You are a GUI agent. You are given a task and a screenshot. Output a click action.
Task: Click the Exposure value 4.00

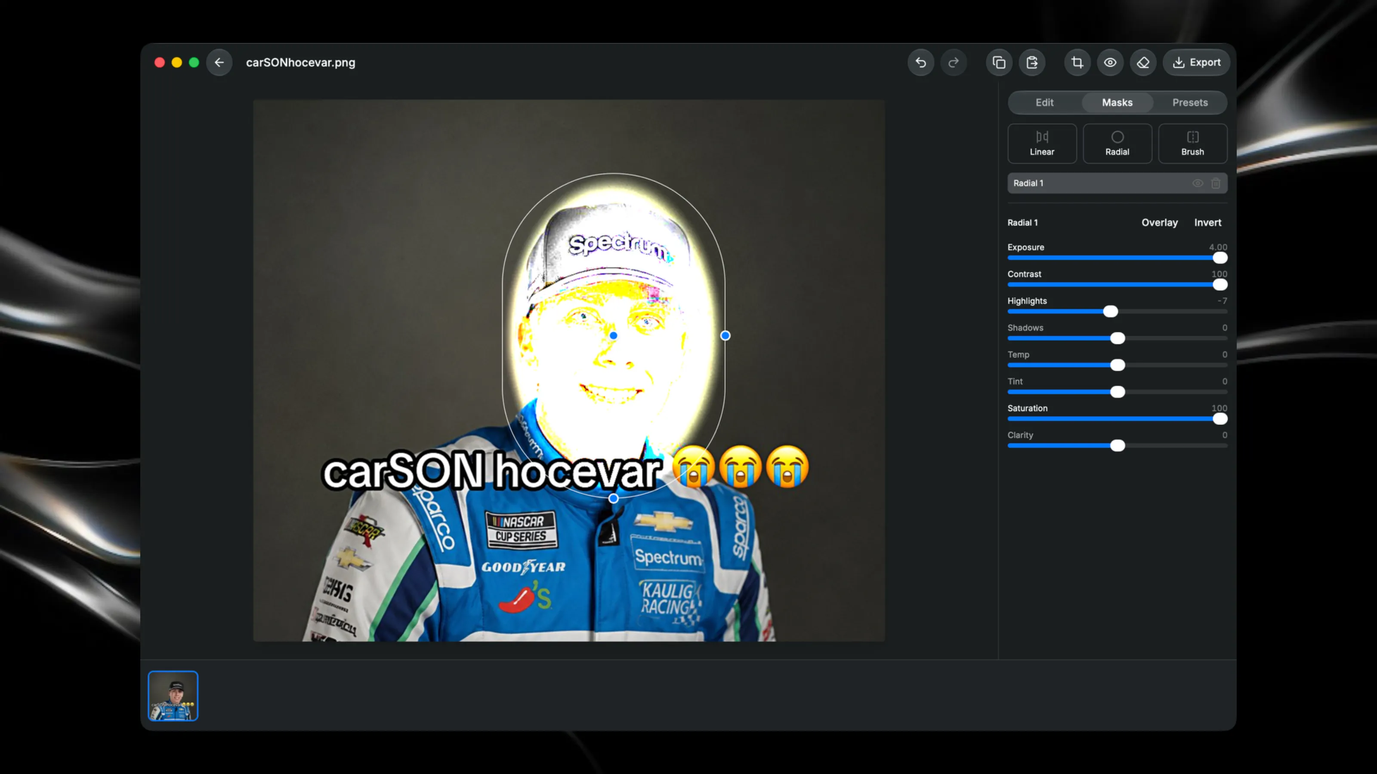[x=1218, y=247]
